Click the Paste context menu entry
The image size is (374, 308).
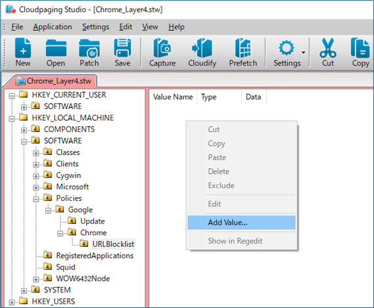coord(241,158)
